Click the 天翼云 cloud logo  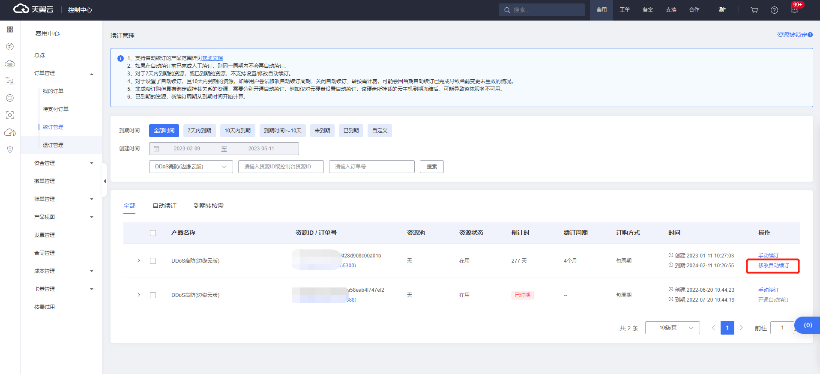pyautogui.click(x=33, y=9)
